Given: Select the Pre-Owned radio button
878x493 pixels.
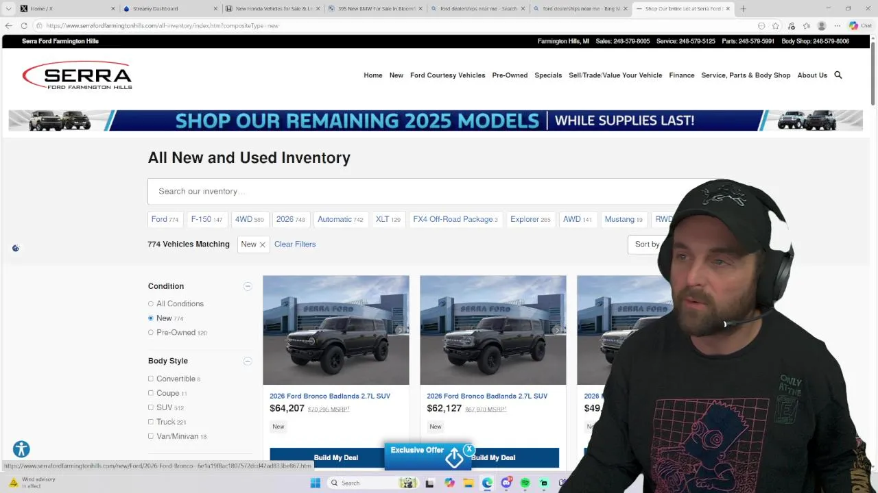Looking at the screenshot, I should point(151,333).
